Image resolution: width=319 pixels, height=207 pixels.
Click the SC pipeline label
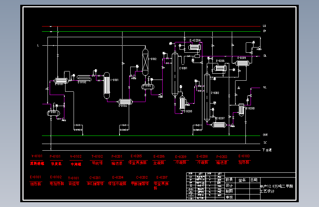point(265,143)
